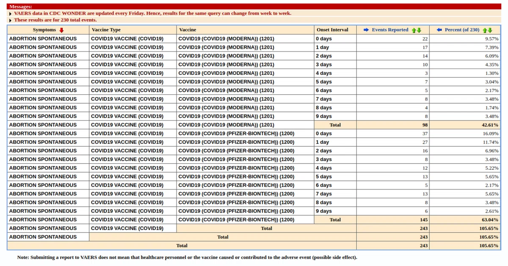Image resolution: width=508 pixels, height=266 pixels.
Task: Click the red sort arrow beside Symptoms
Action: click(x=62, y=30)
